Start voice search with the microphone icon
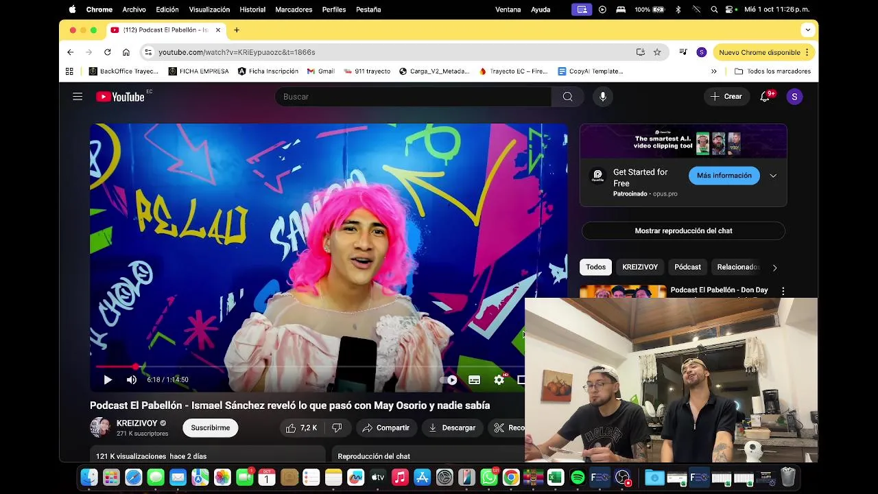Viewport: 878px width, 494px height. (603, 97)
